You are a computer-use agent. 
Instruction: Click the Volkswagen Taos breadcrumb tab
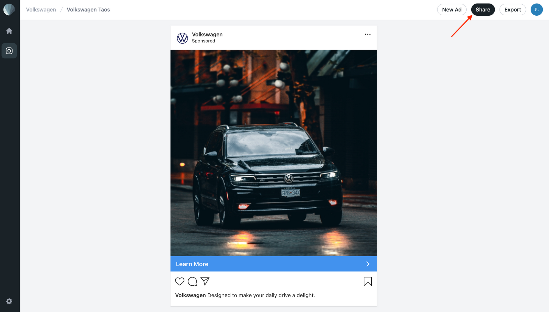[x=88, y=9]
